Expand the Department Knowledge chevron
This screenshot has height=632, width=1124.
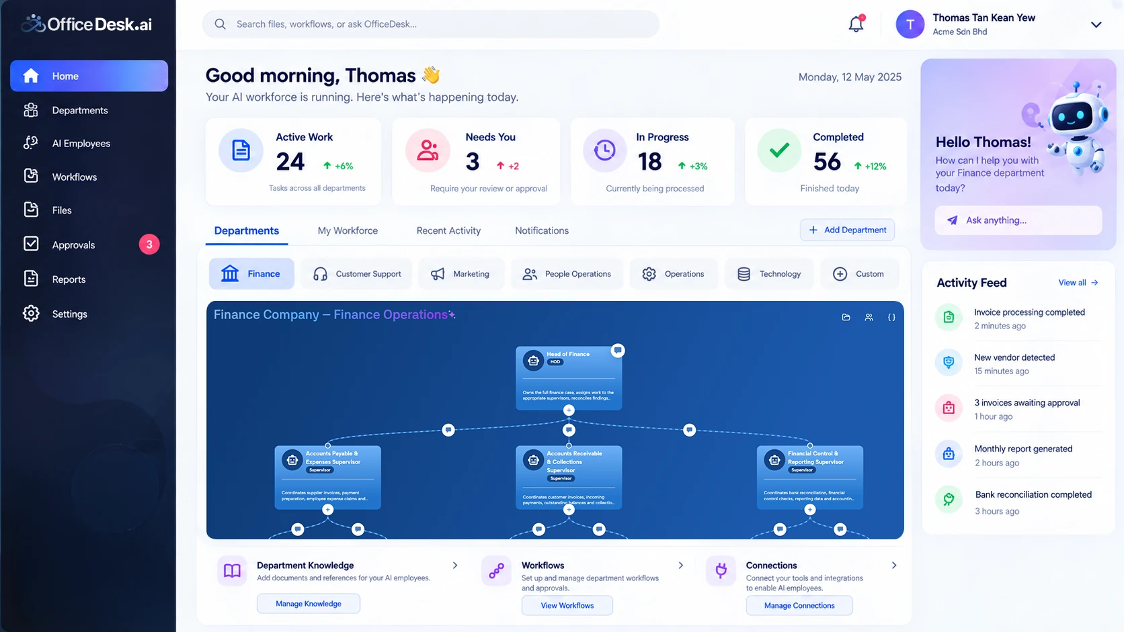point(455,566)
